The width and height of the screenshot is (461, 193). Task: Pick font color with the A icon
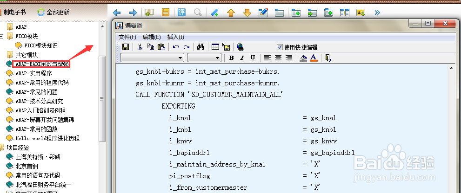click(x=314, y=58)
